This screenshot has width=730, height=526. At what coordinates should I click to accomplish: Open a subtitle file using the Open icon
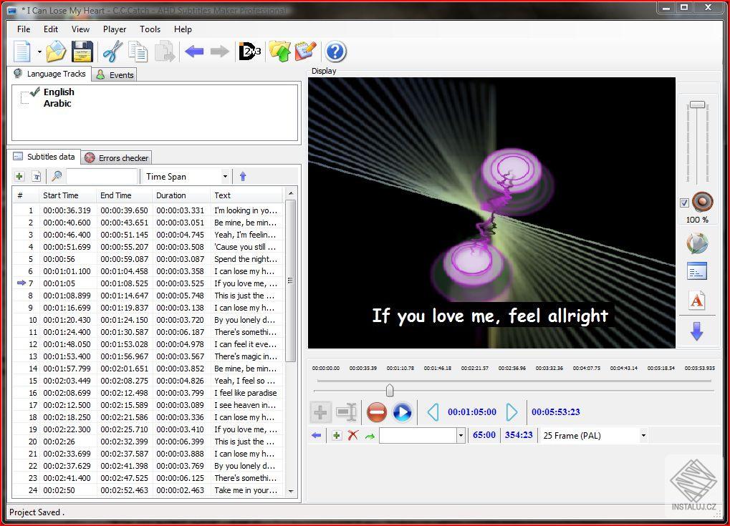tap(55, 51)
